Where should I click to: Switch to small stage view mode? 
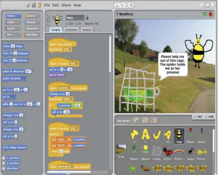point(202,5)
